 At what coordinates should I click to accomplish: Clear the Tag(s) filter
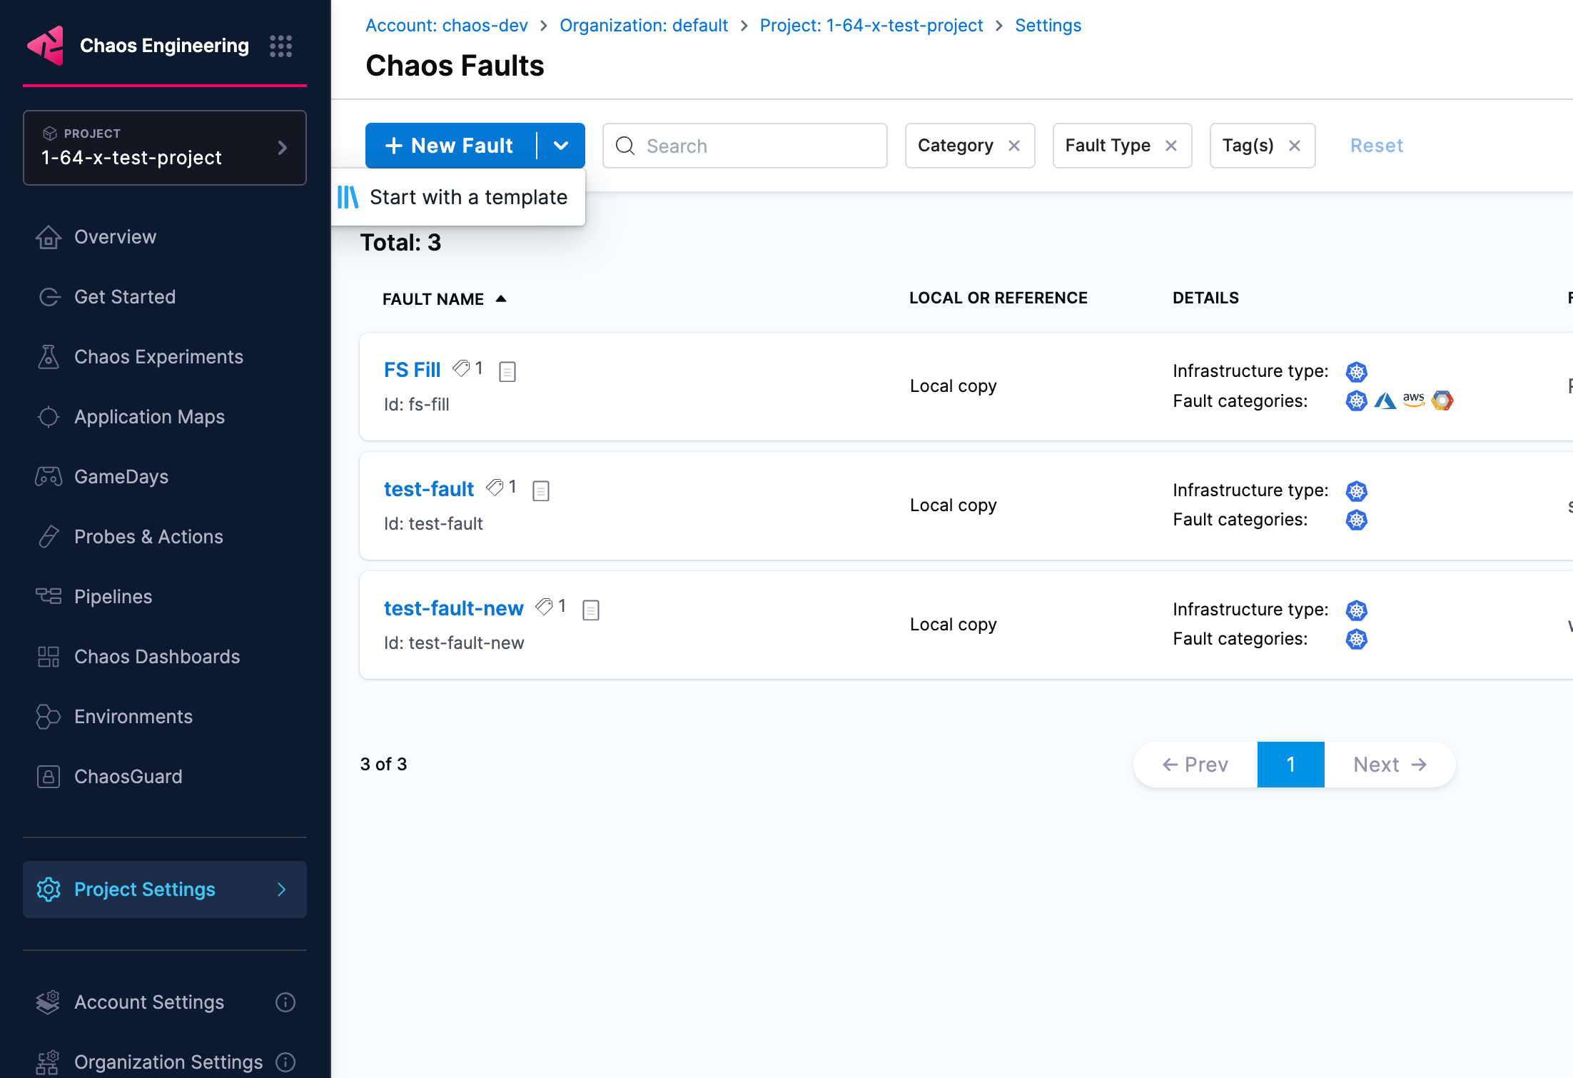click(x=1295, y=146)
